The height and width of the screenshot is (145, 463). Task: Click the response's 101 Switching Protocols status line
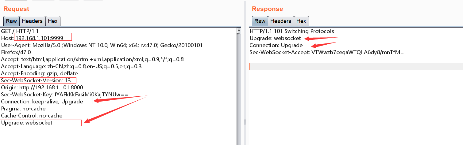(292, 31)
